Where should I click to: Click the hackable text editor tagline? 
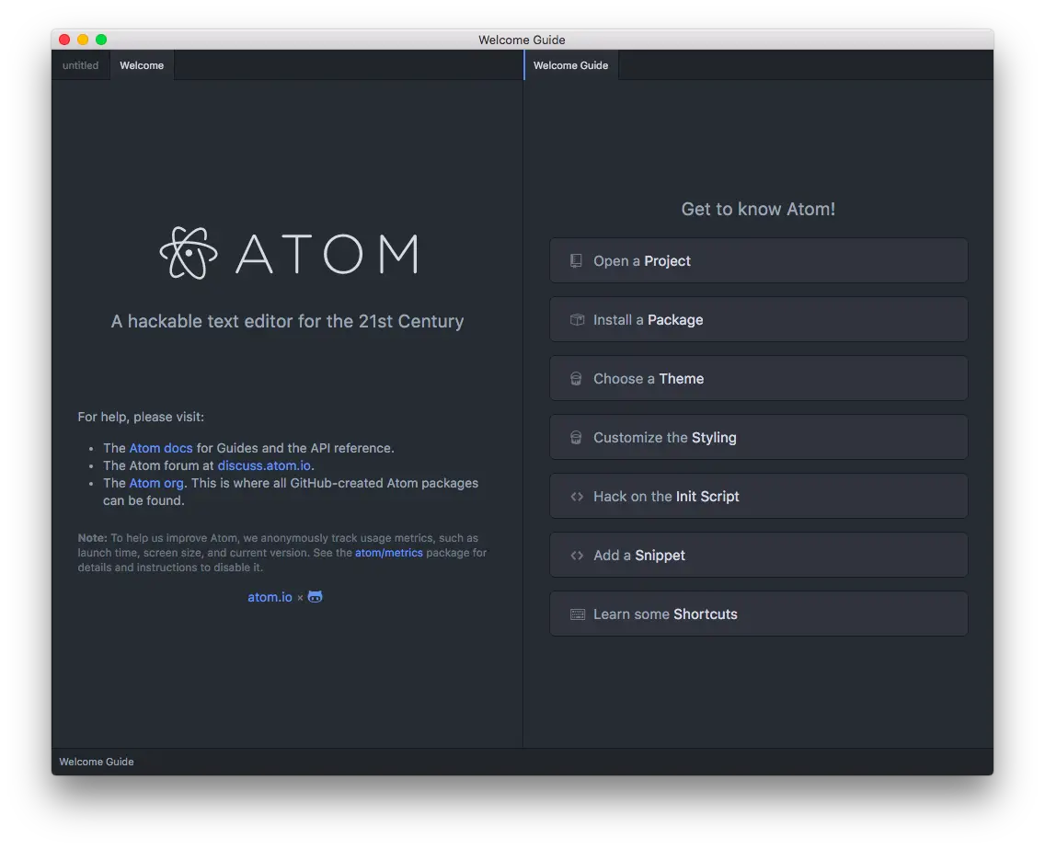coord(287,321)
